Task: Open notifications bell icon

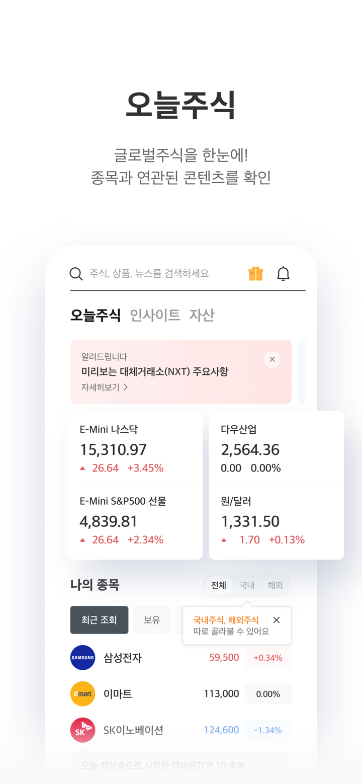Action: (x=284, y=274)
